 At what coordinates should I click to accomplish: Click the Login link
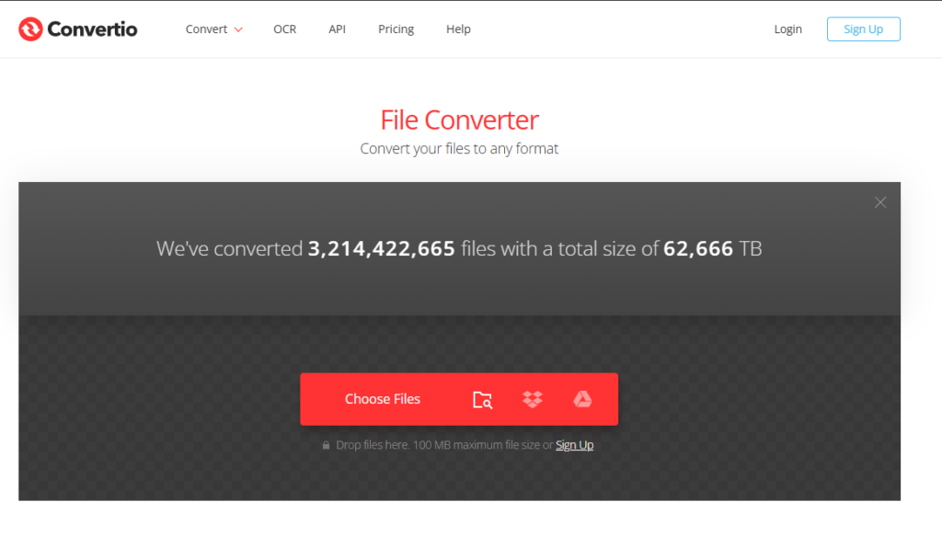(x=787, y=29)
